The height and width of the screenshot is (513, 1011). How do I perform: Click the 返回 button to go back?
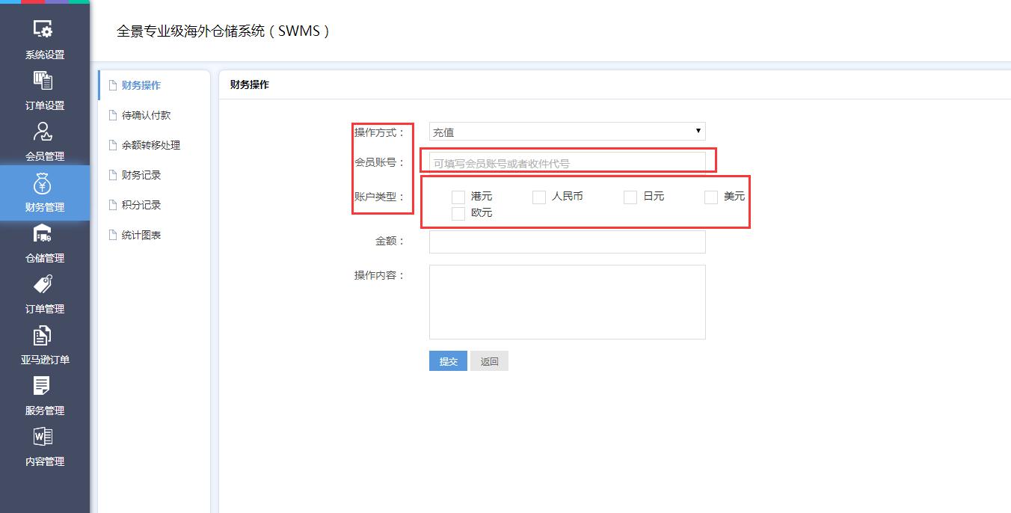tap(488, 360)
